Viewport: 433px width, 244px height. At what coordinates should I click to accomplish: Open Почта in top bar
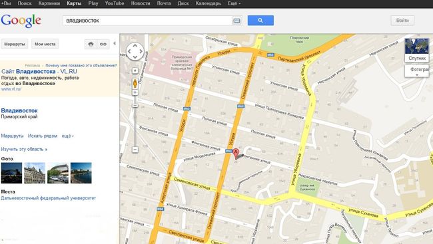(x=164, y=3)
